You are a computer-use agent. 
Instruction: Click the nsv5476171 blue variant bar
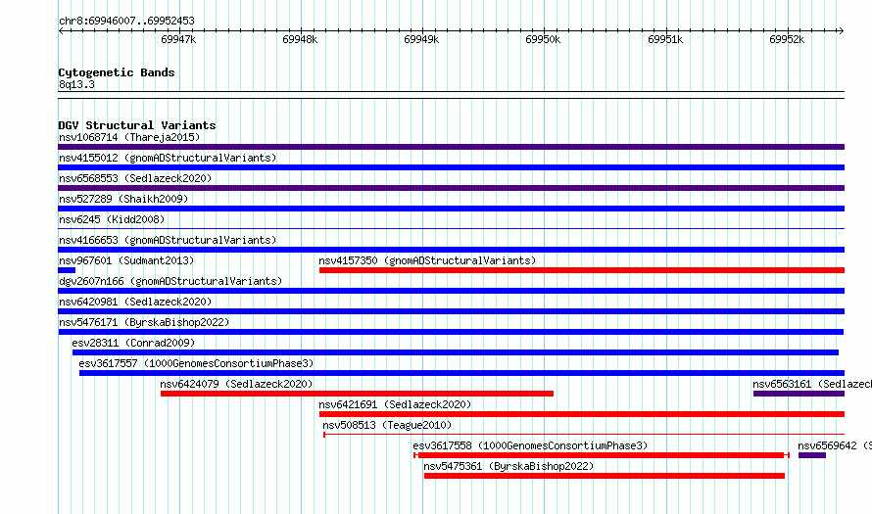pyautogui.click(x=451, y=332)
